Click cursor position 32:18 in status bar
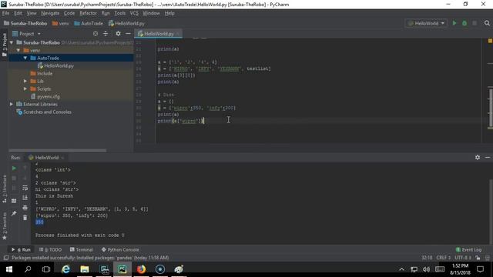This screenshot has width=493, height=277. click(x=427, y=258)
